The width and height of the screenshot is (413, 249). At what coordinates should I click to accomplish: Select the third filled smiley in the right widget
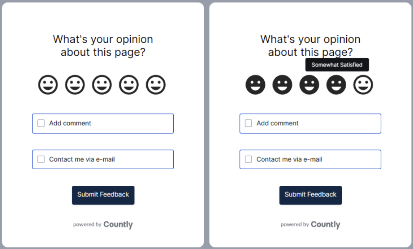(309, 85)
